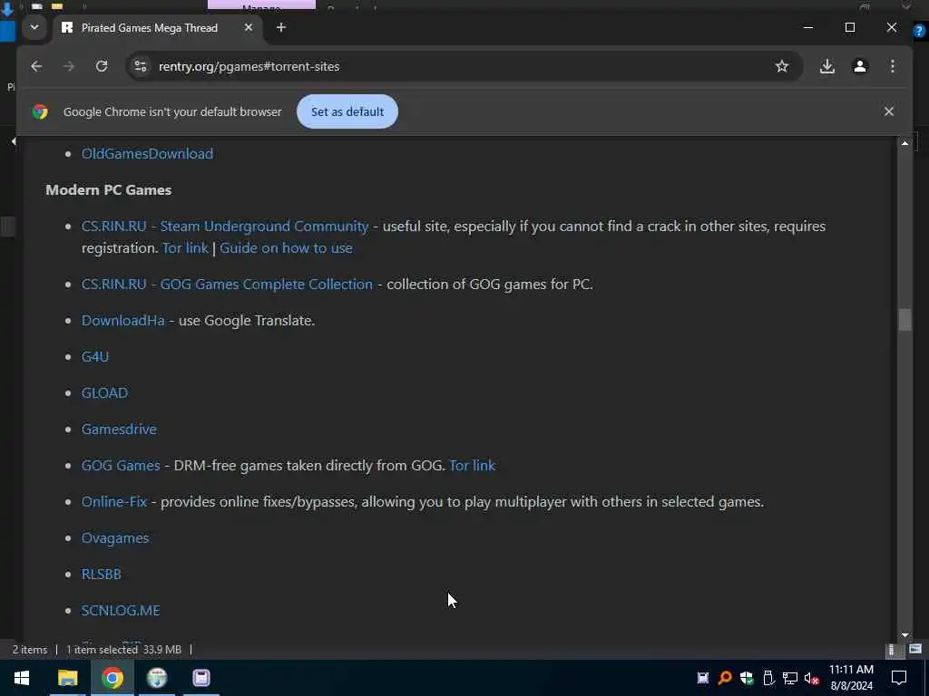
Task: Open the Windows Security shield tray icon
Action: click(747, 678)
